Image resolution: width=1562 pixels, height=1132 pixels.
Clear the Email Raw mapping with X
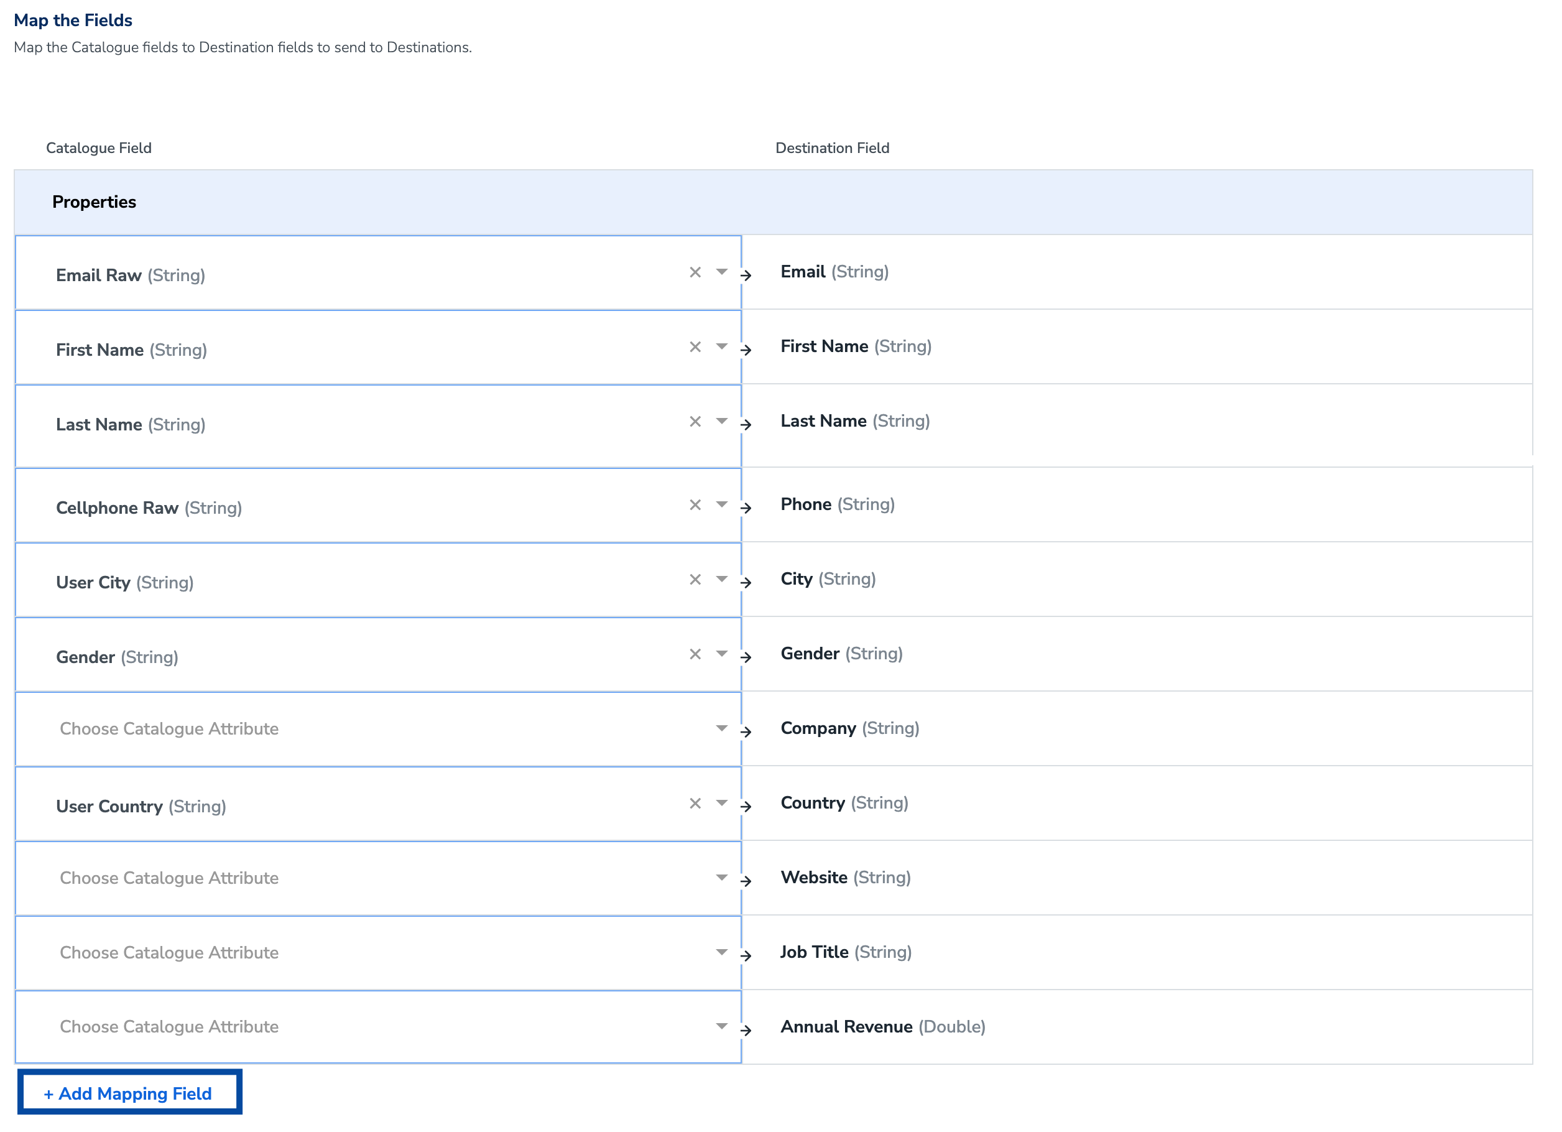[x=695, y=272]
